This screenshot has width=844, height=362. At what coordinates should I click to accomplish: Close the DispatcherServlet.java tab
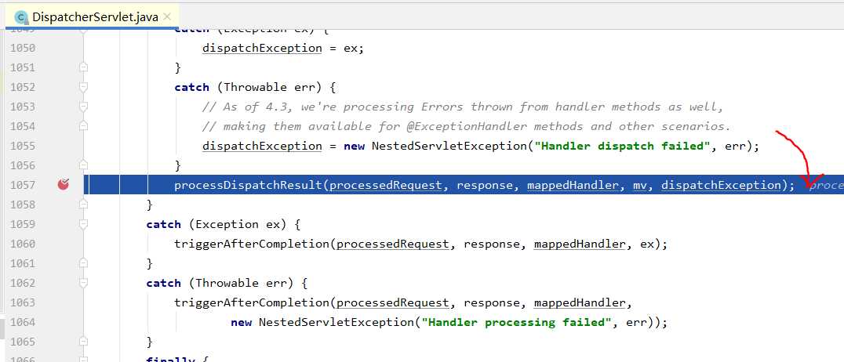(x=167, y=16)
